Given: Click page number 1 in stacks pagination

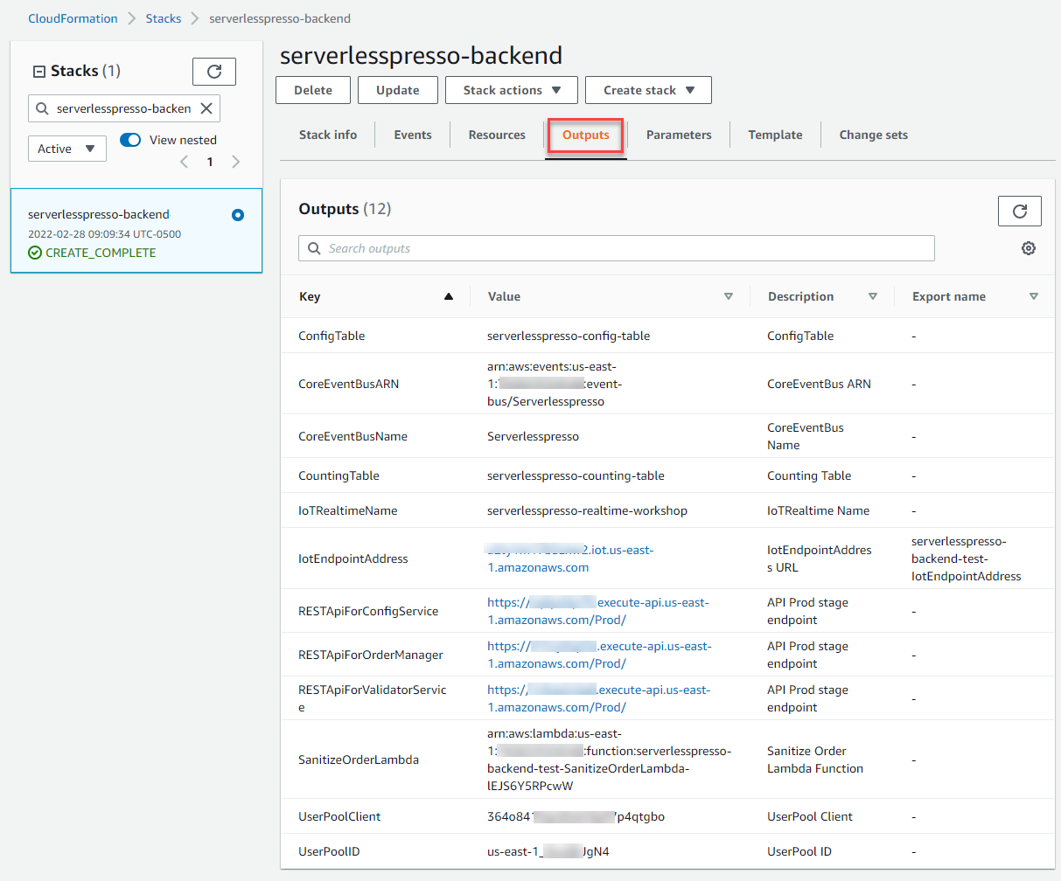Looking at the screenshot, I should pyautogui.click(x=210, y=162).
